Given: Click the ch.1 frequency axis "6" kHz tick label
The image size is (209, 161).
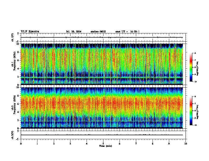Looking at the screenshot, I should [19, 60].
